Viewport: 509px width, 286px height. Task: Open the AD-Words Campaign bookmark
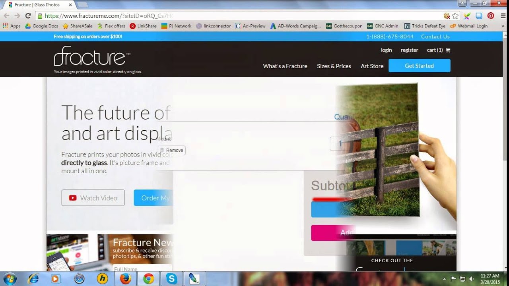point(295,26)
